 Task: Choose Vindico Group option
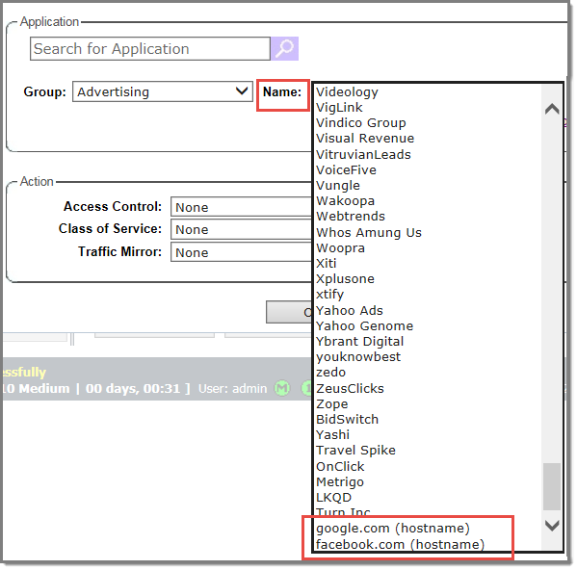tap(361, 123)
